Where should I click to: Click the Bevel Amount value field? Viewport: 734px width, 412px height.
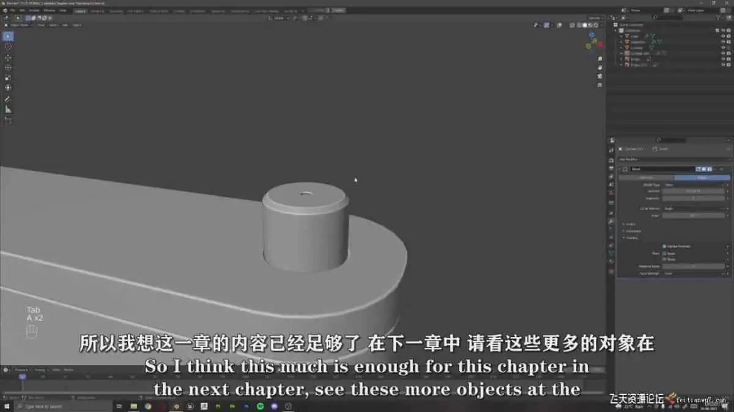(694, 192)
